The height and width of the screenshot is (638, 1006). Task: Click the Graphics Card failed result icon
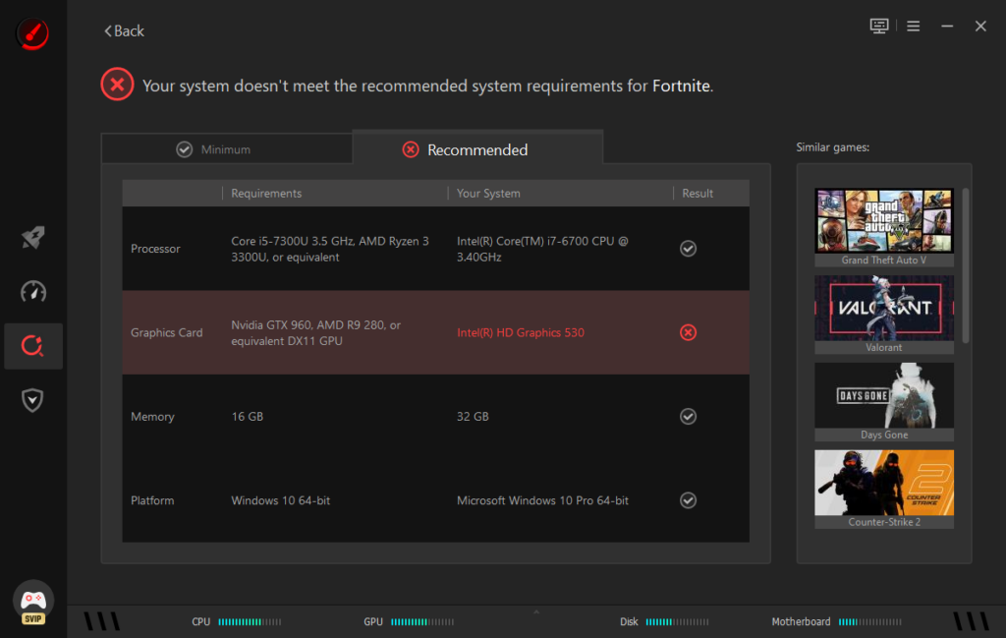tap(688, 332)
